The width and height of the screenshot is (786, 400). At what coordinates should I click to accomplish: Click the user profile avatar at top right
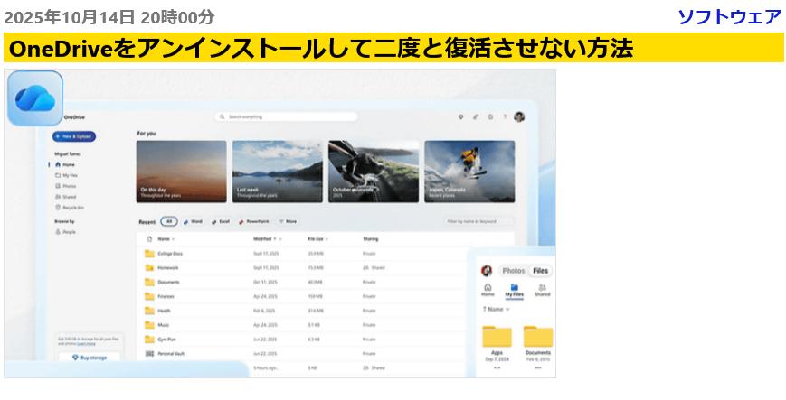(519, 116)
